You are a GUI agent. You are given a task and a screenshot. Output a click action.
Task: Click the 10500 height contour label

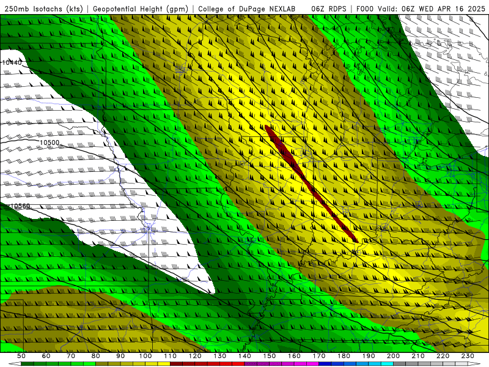(50, 143)
